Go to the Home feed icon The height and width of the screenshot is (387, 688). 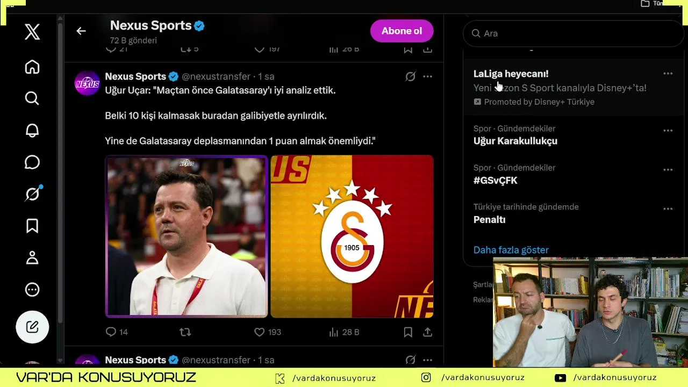coord(32,67)
